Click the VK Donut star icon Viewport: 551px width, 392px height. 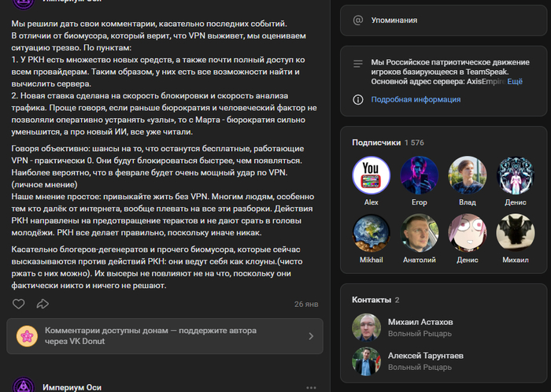pyautogui.click(x=27, y=336)
